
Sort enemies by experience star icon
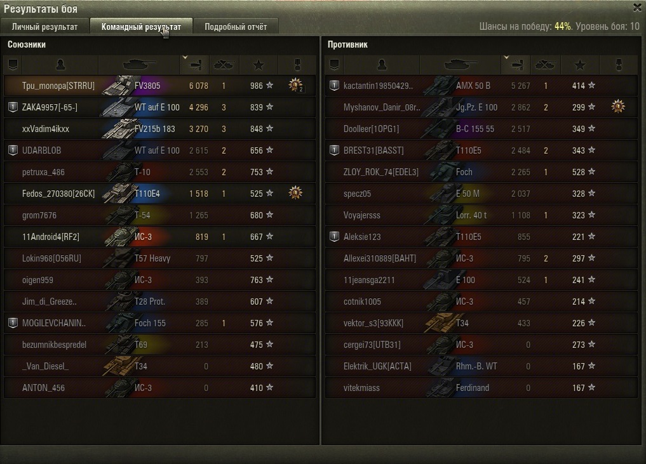click(x=580, y=65)
